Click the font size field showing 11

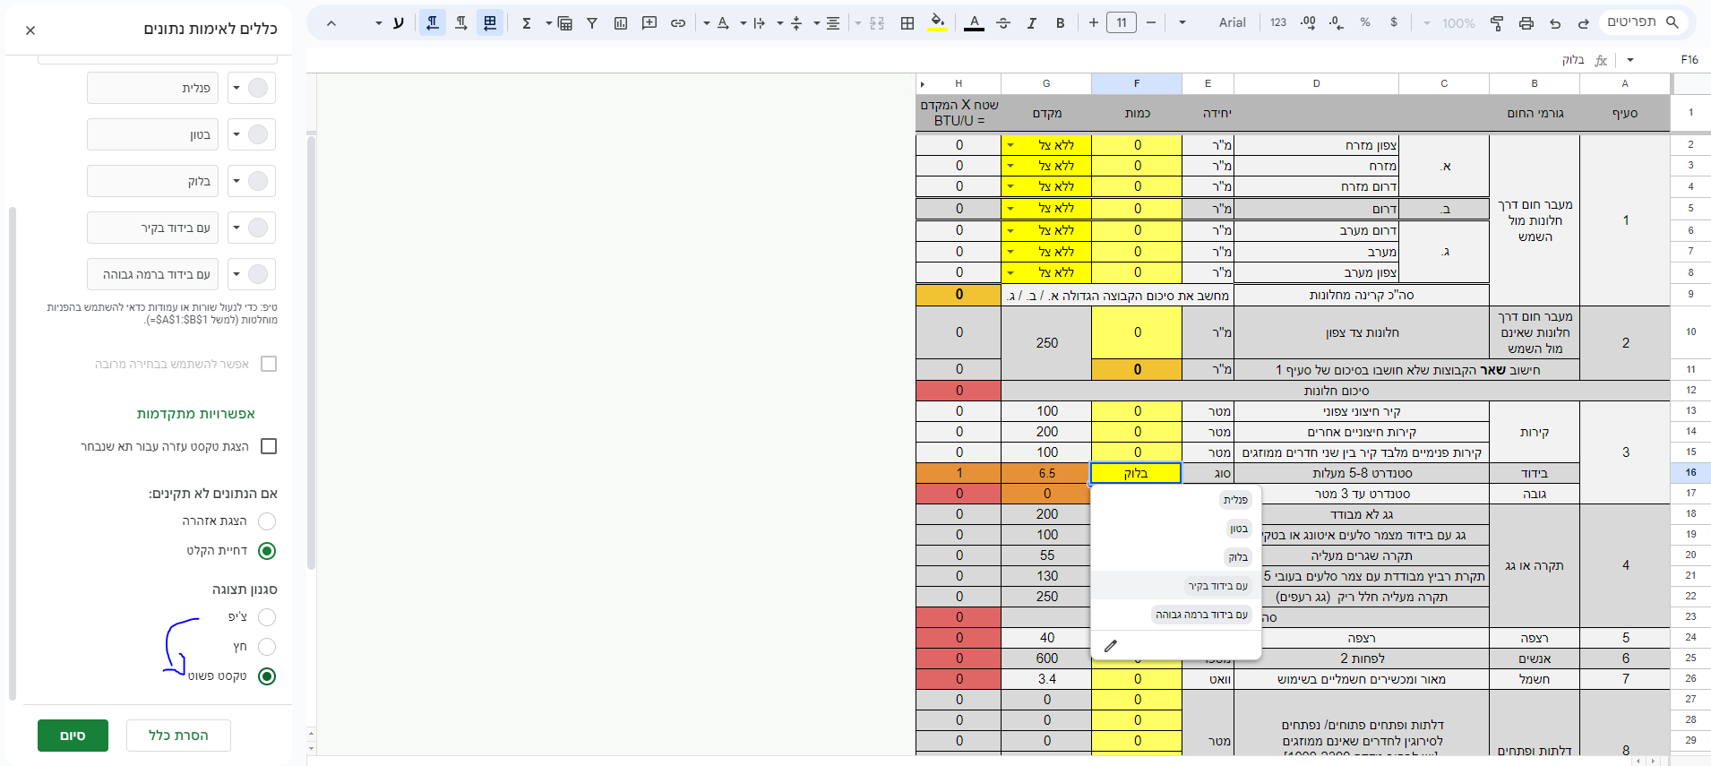1122,23
